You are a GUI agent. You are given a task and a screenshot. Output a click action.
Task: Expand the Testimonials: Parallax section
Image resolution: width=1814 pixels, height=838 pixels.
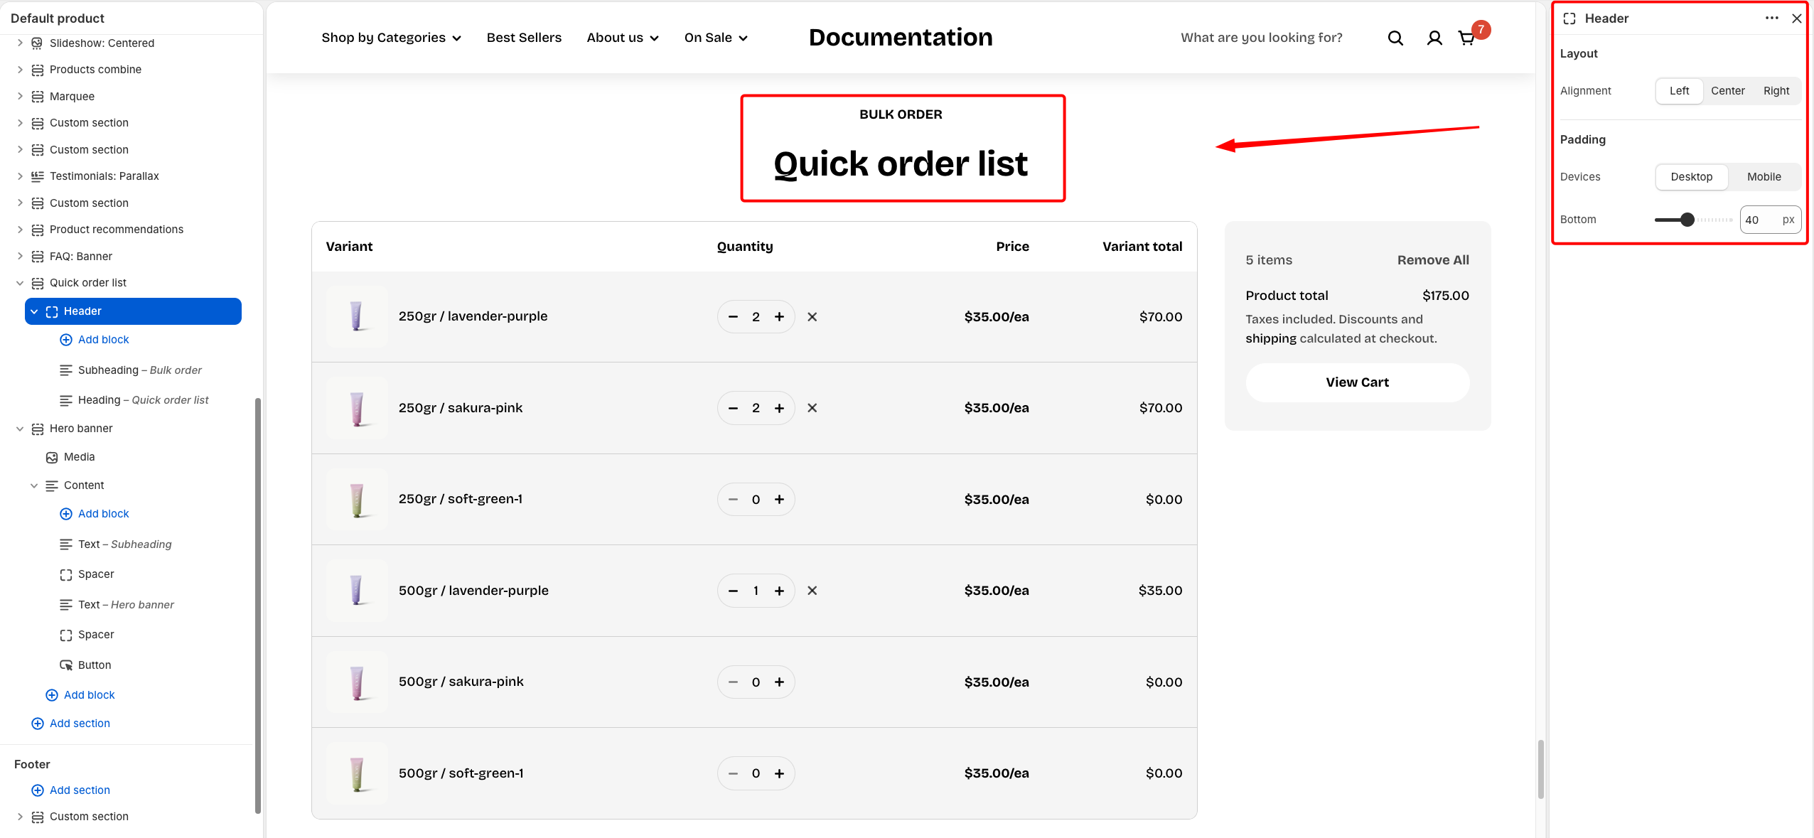(20, 176)
